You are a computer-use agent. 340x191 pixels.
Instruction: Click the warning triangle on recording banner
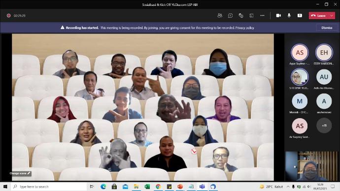(x=63, y=28)
